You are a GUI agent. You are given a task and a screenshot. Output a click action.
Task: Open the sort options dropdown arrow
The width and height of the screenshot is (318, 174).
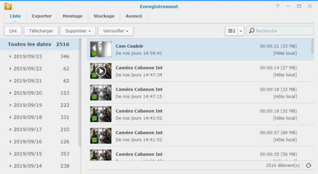(241, 31)
